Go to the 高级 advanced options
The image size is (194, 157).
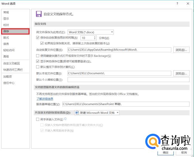click(6, 56)
